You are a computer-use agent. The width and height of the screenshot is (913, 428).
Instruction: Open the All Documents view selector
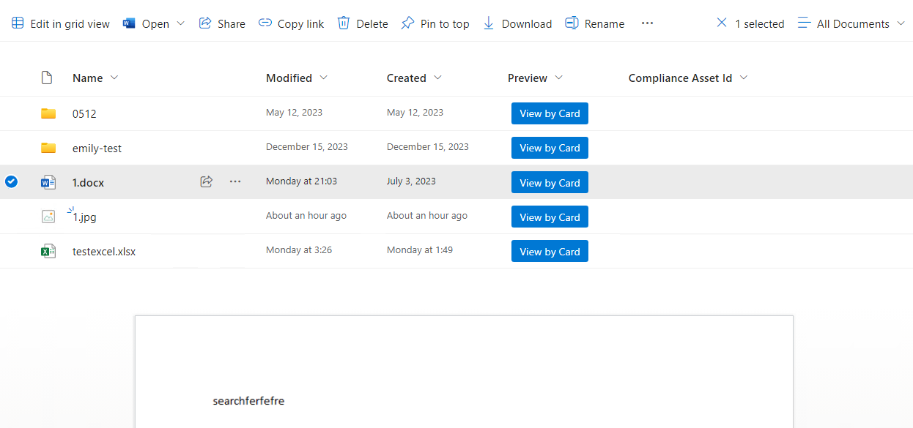[850, 23]
